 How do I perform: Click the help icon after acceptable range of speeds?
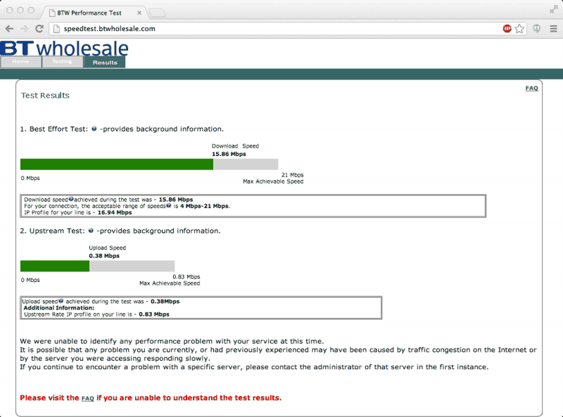tap(169, 205)
